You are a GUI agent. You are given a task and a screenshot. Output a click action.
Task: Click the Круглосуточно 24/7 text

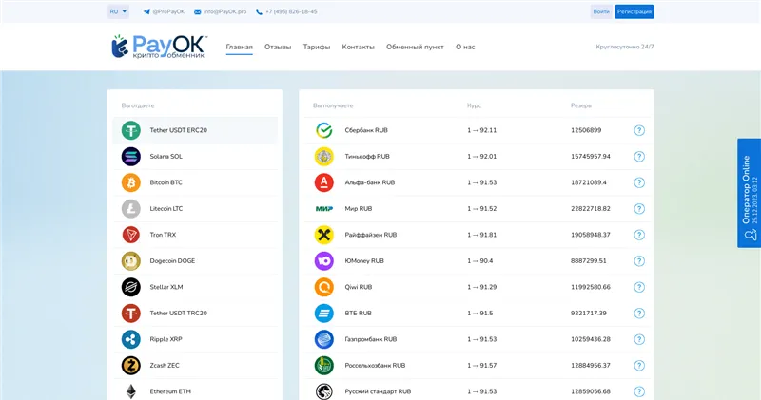pyautogui.click(x=625, y=47)
